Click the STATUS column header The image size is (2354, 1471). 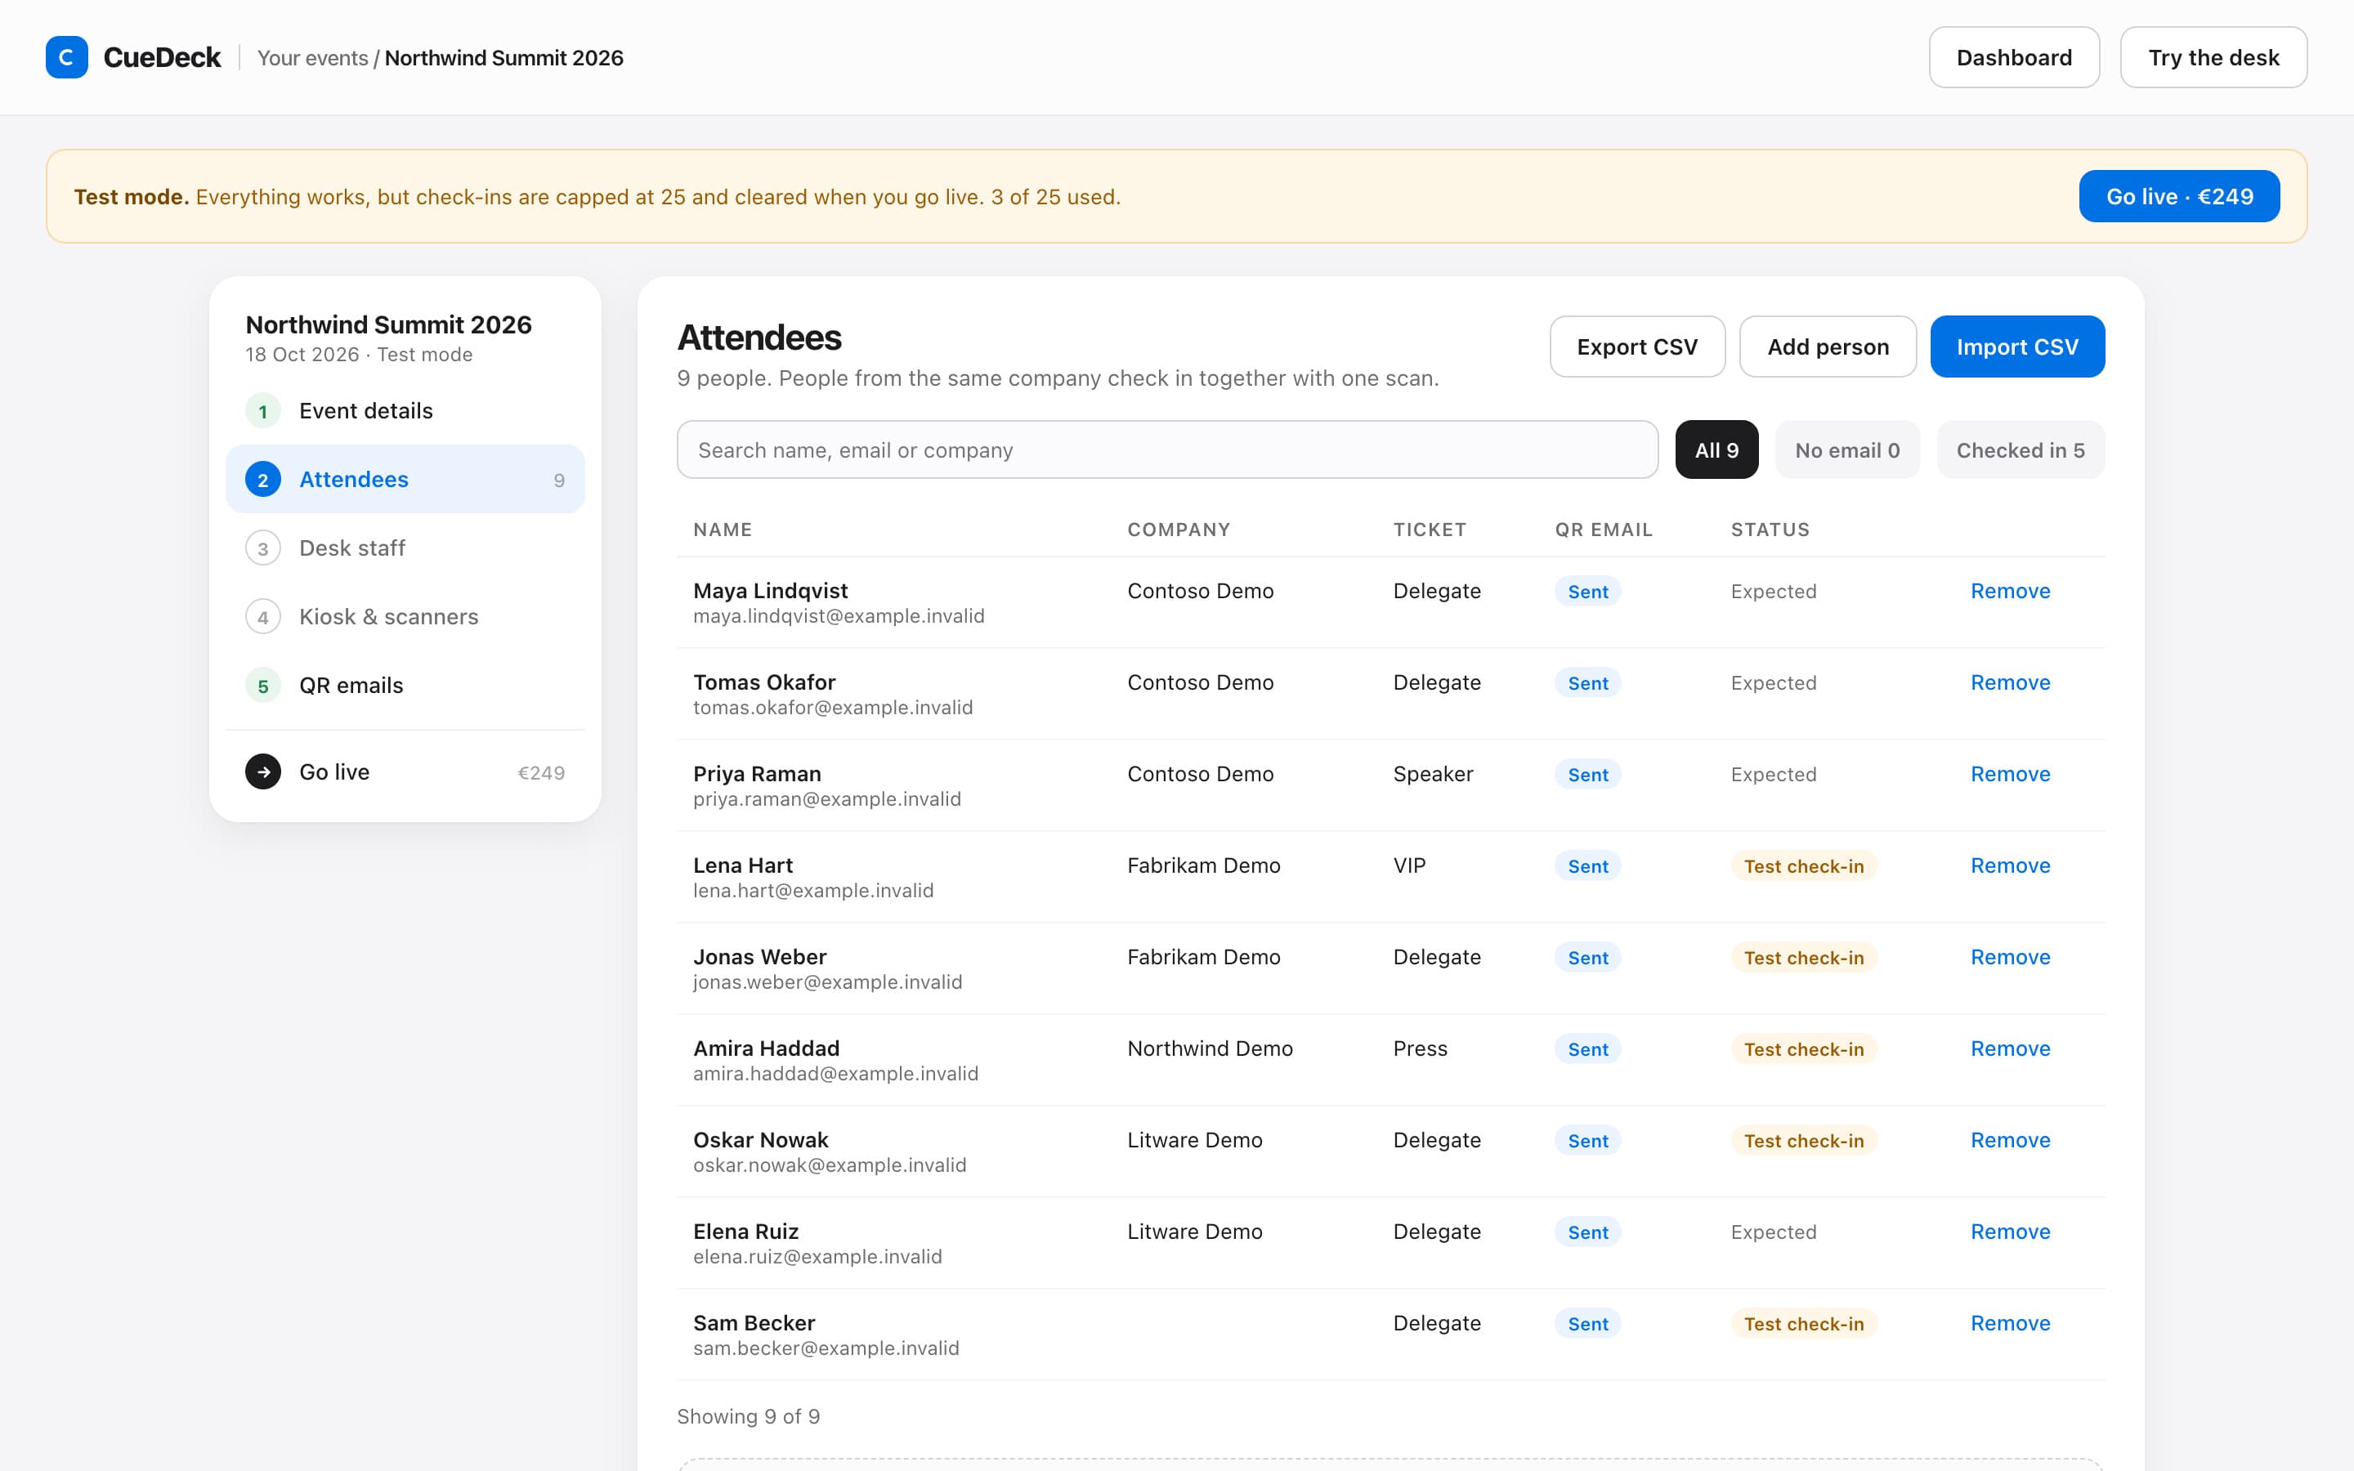1770,530
